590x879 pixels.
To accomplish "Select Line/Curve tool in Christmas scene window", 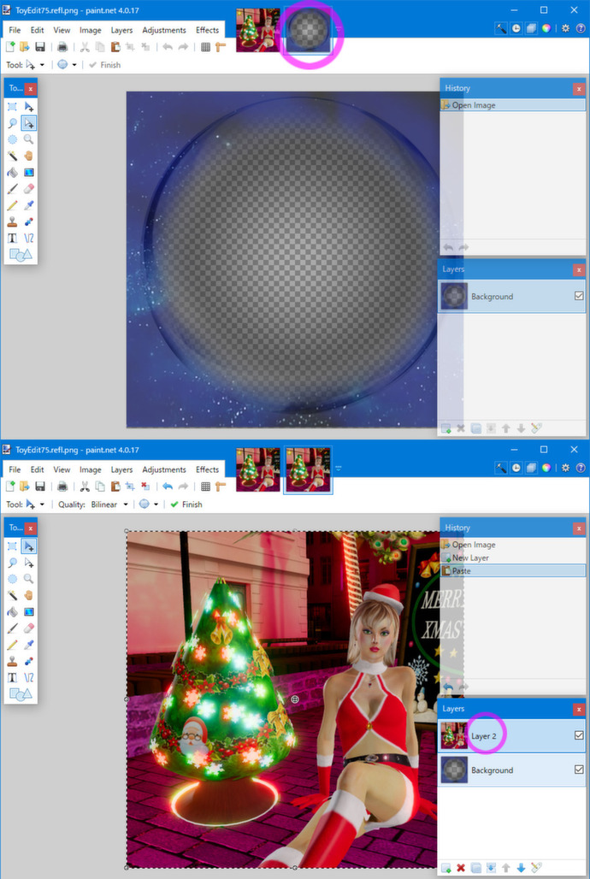I will (28, 678).
